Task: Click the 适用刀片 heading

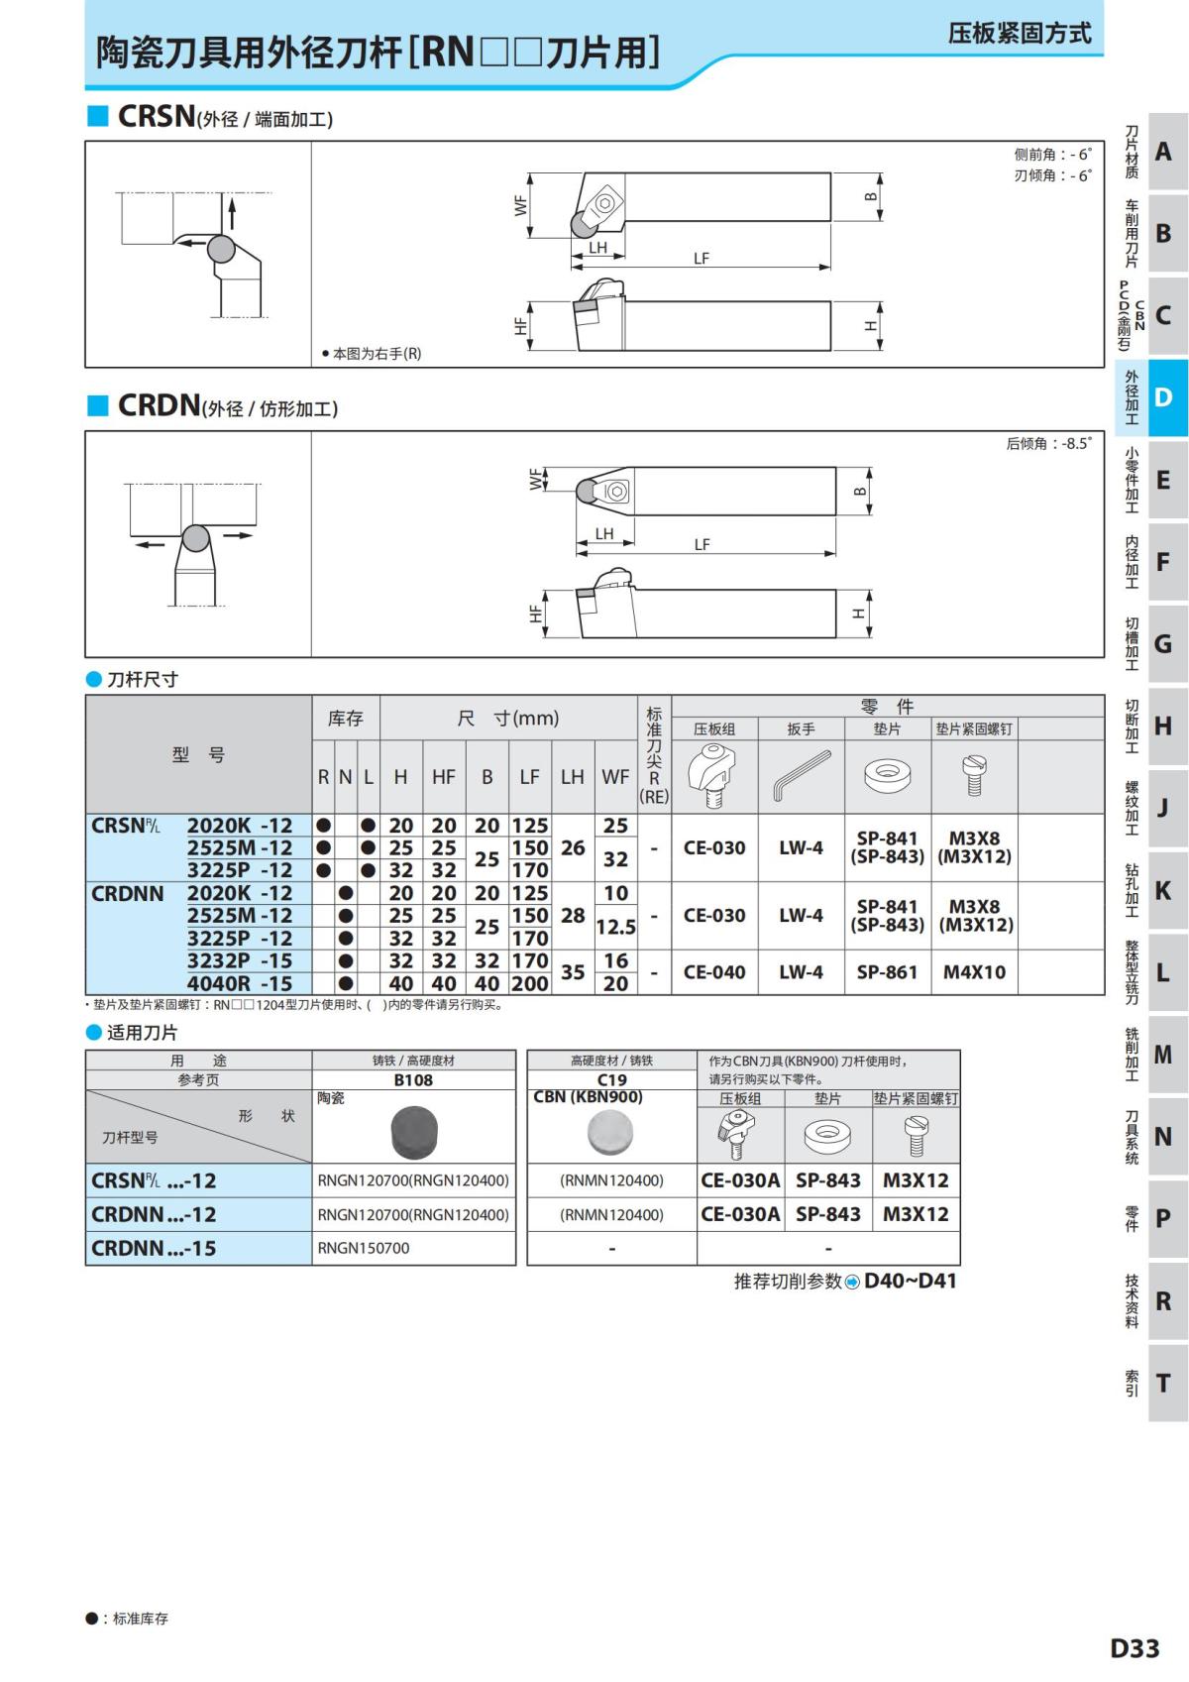Action: pyautogui.click(x=133, y=1032)
